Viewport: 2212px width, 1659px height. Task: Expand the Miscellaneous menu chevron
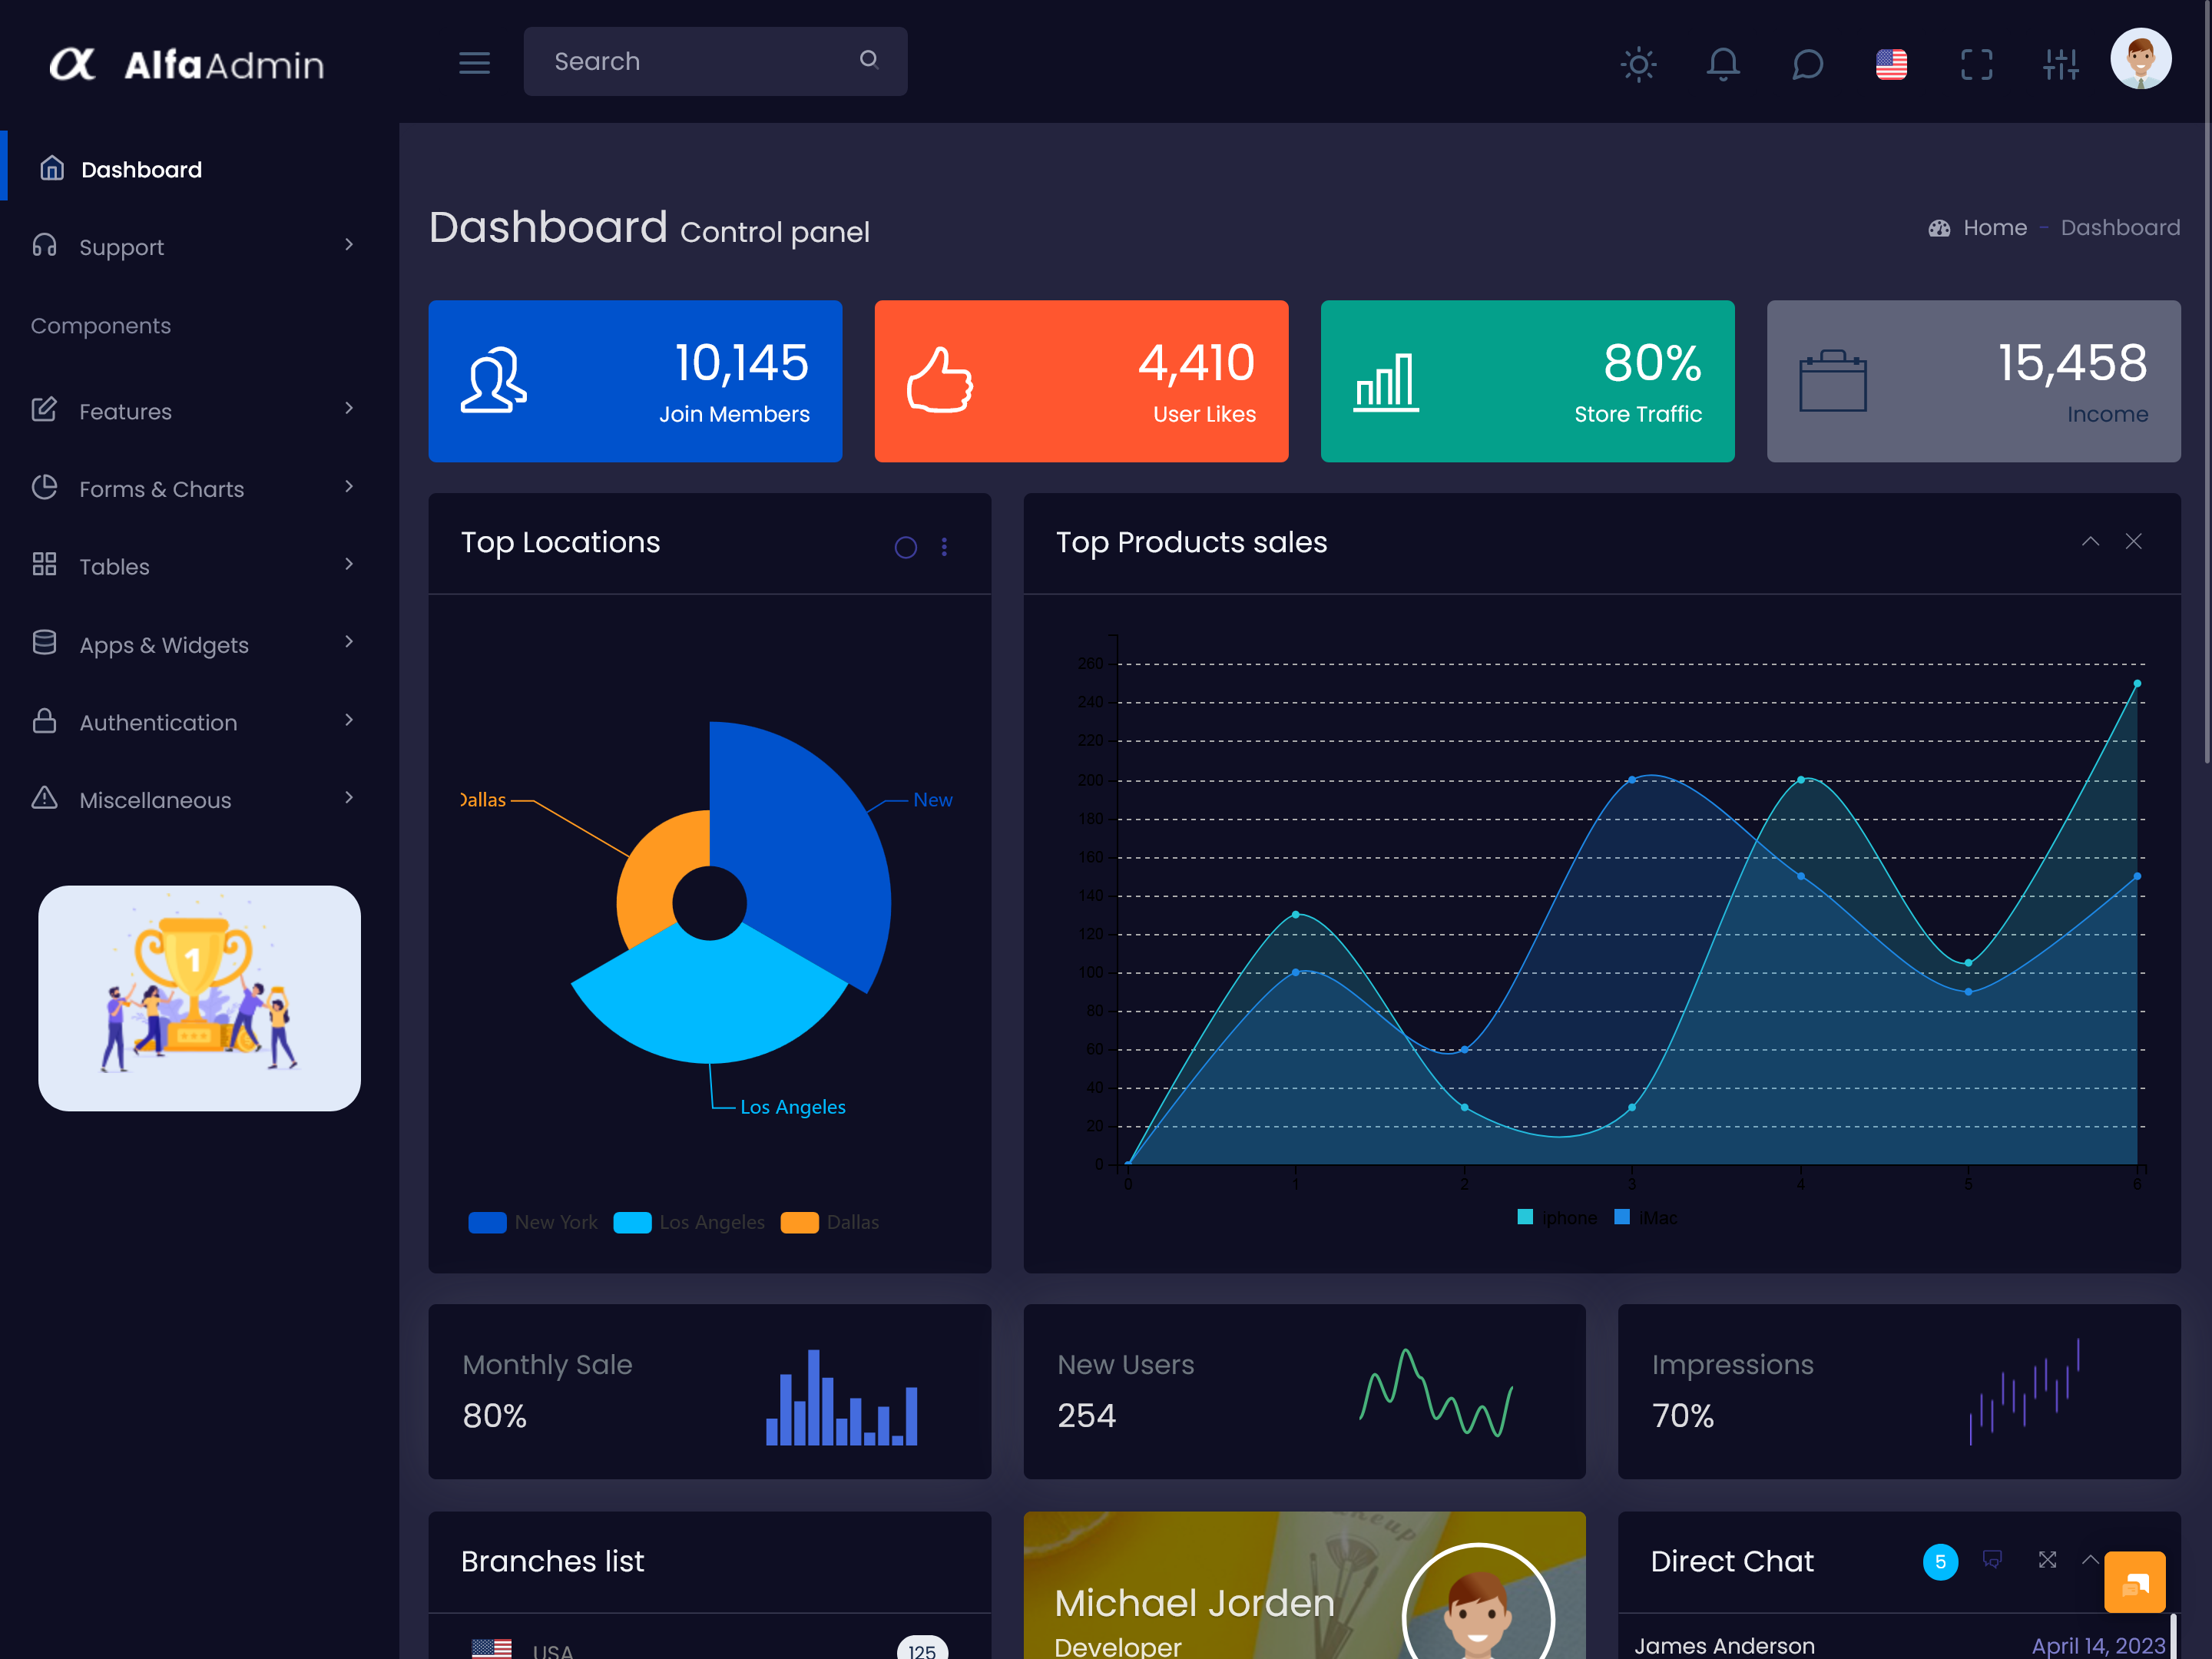pyautogui.click(x=349, y=798)
